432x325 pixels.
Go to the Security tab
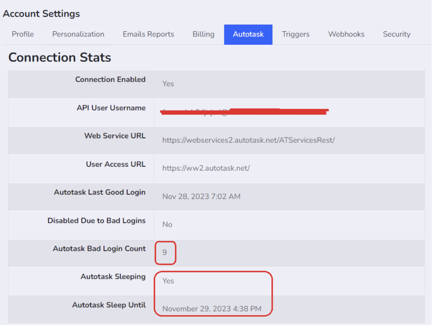(x=396, y=34)
